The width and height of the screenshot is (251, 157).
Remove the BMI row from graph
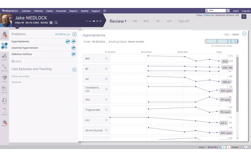point(106,59)
